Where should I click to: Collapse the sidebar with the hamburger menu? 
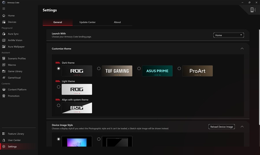[4, 9]
